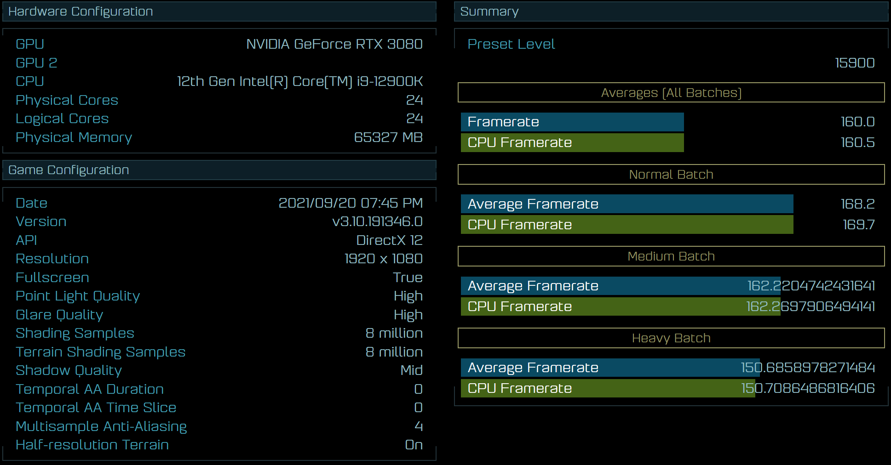This screenshot has width=891, height=465.
Task: Click the NVIDIA GeForce RTX 3080 value
Action: pos(334,44)
